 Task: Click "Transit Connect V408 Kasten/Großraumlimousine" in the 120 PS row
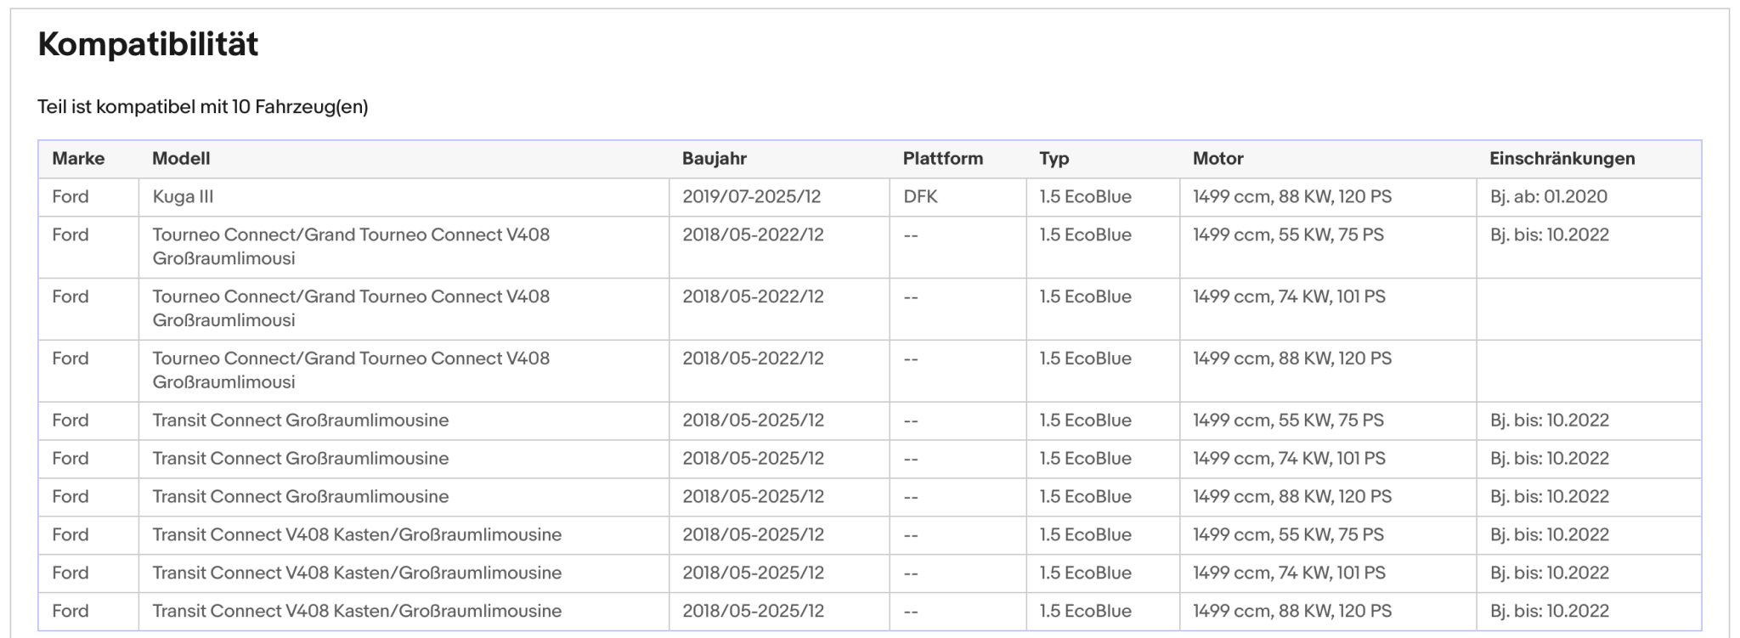point(357,612)
